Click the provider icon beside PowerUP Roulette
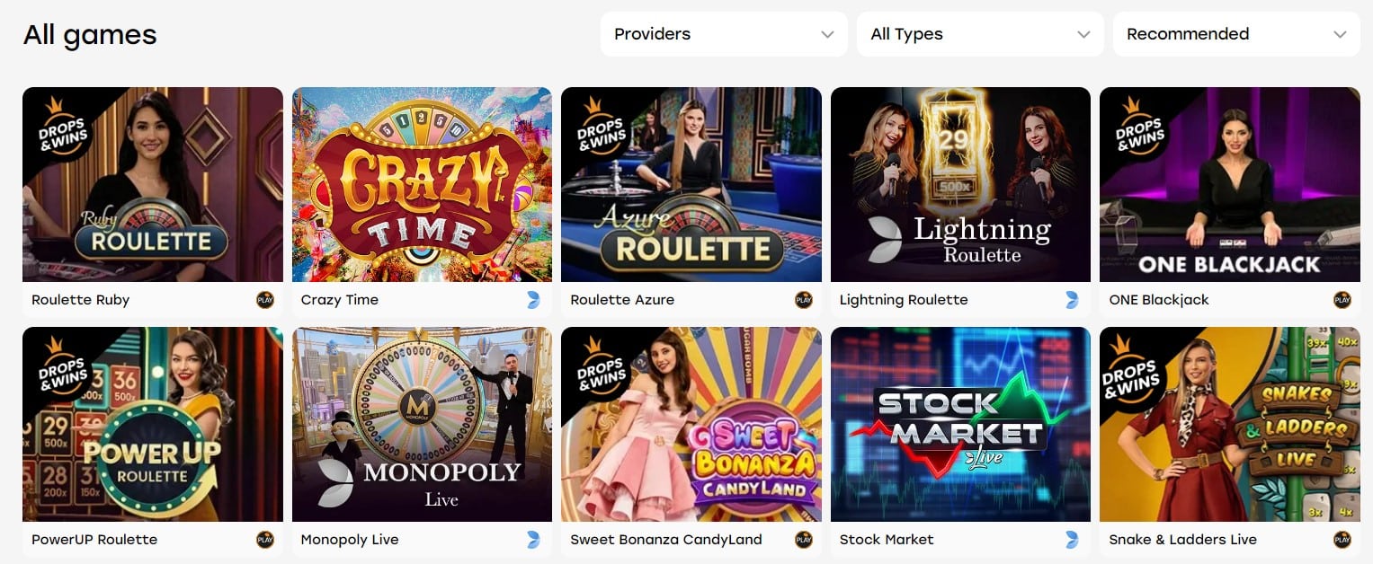 [x=265, y=540]
